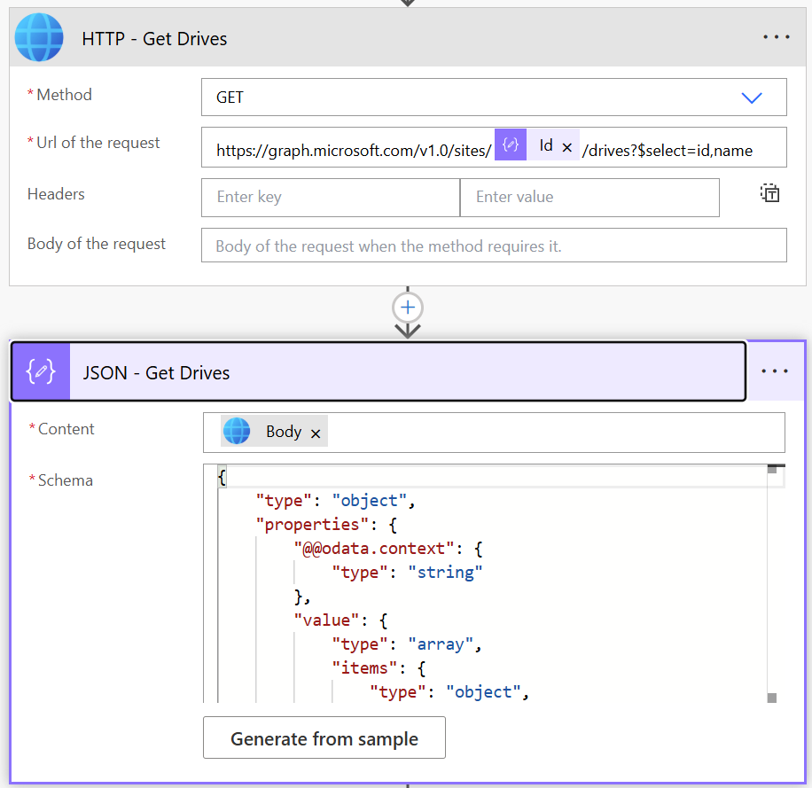Remove the Id token from the URL
812x788 pixels.
click(x=567, y=147)
